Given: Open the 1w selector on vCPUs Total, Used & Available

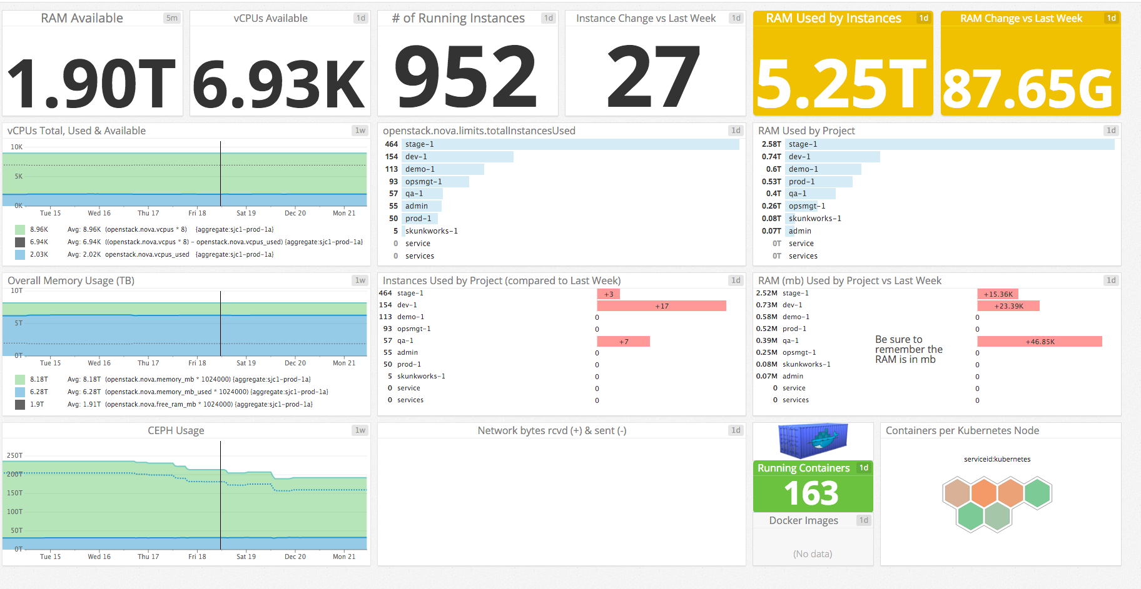Looking at the screenshot, I should 358,131.
